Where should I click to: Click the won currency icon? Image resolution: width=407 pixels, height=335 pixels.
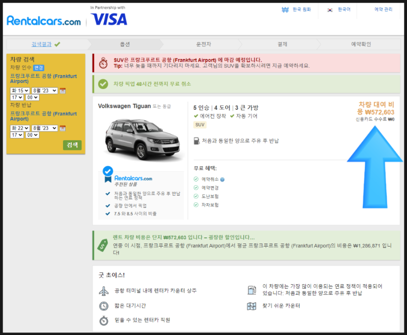pos(285,10)
